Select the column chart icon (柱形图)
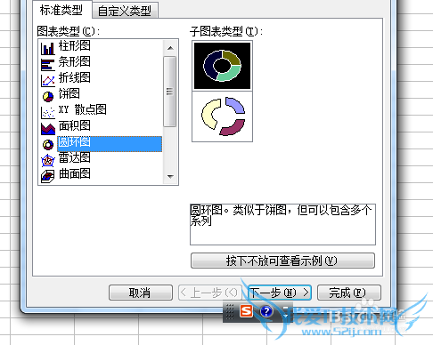Viewport: 433px width, 345px height. (48, 48)
